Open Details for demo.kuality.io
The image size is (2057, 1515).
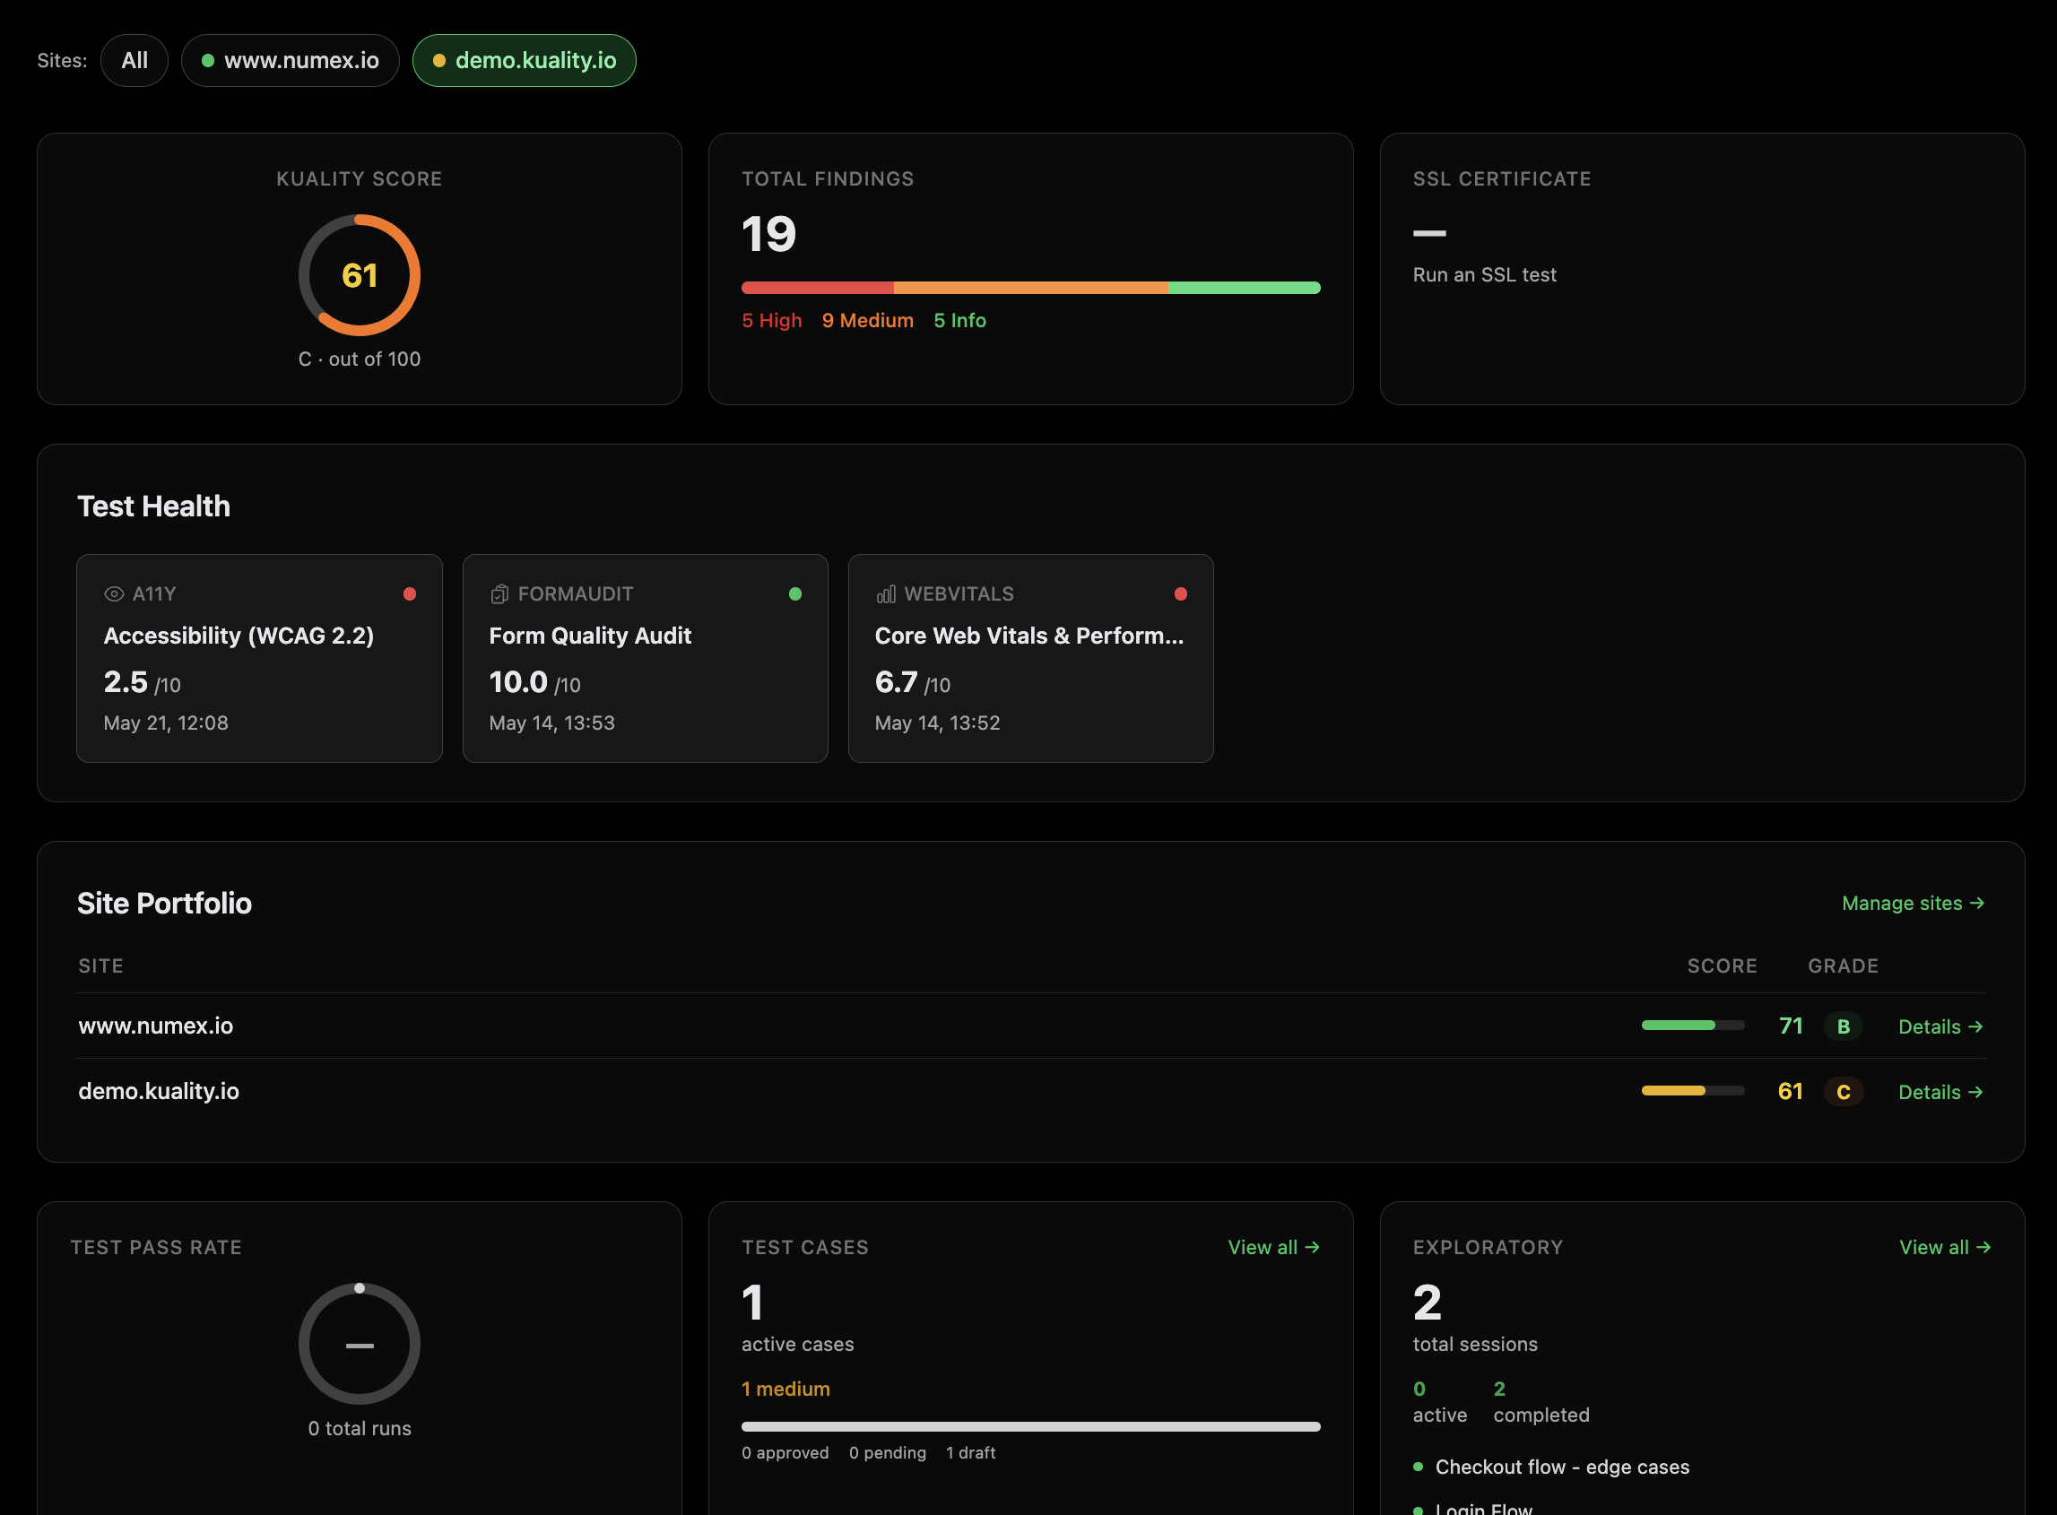tap(1940, 1092)
